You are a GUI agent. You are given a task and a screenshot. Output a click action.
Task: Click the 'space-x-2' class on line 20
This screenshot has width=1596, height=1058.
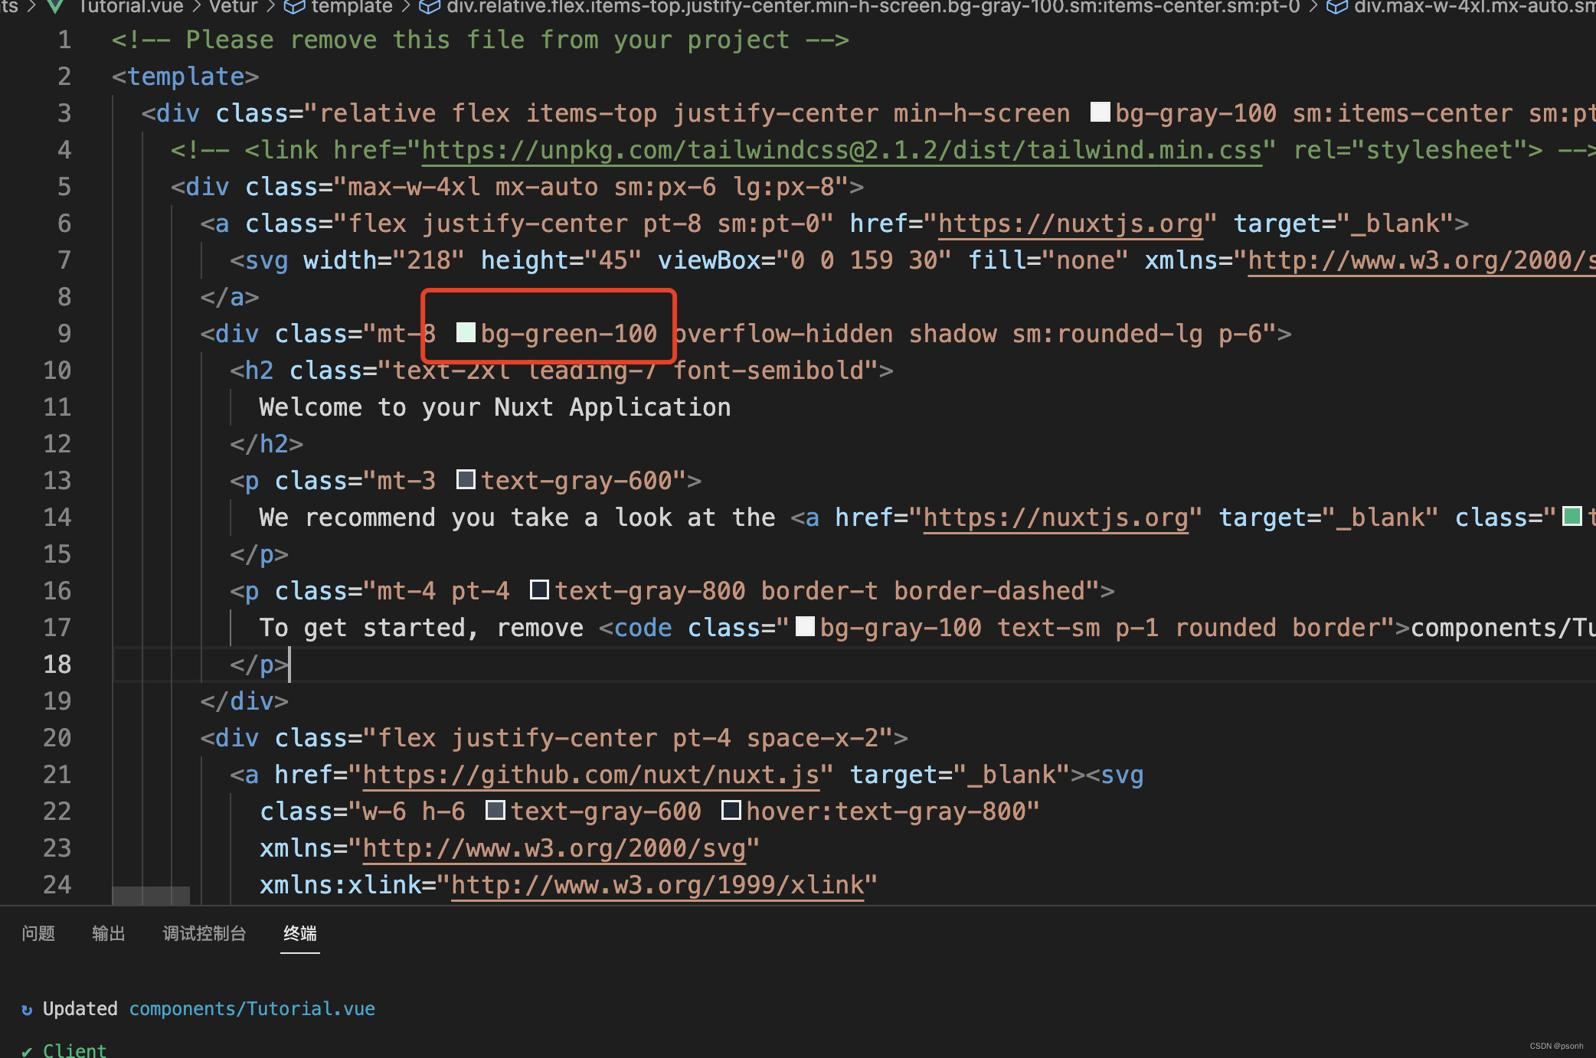(x=813, y=738)
